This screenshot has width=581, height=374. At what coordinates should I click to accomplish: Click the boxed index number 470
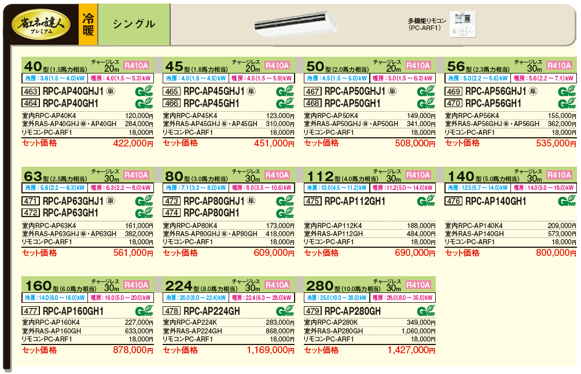(454, 104)
